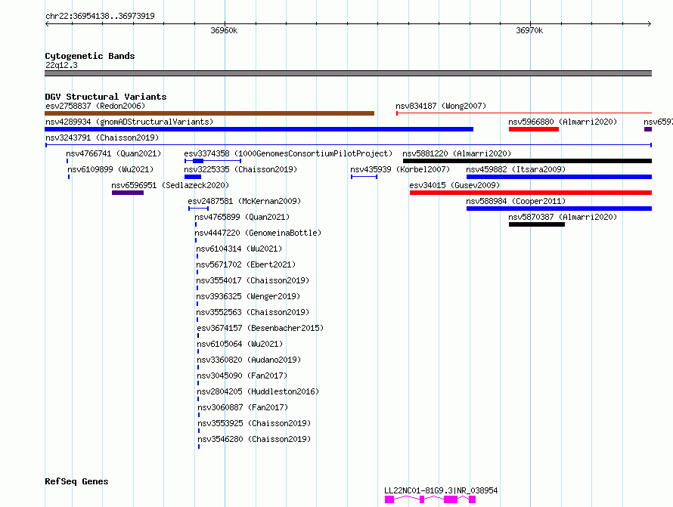Viewport: 673px width, 507px height.
Task: Select the blue nsv588984 Cooper2011 bar
Action: point(559,209)
